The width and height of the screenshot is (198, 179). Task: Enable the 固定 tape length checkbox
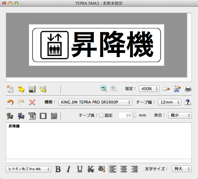point(101,115)
